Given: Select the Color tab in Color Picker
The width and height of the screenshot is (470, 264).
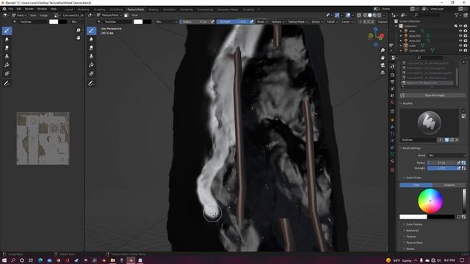Looking at the screenshot, I should point(416,185).
